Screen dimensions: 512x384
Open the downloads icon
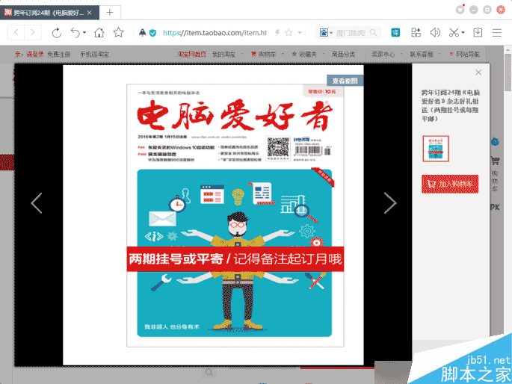(x=478, y=32)
